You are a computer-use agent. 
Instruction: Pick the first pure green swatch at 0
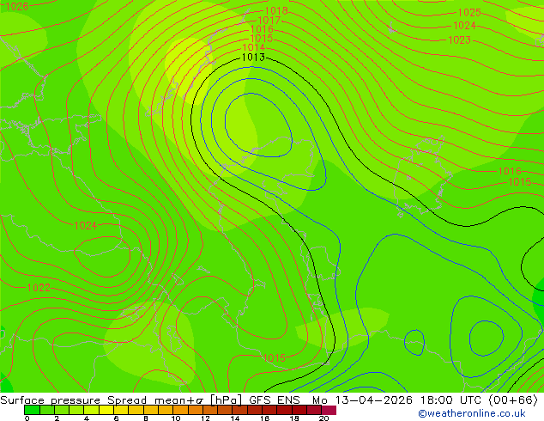[32, 410]
